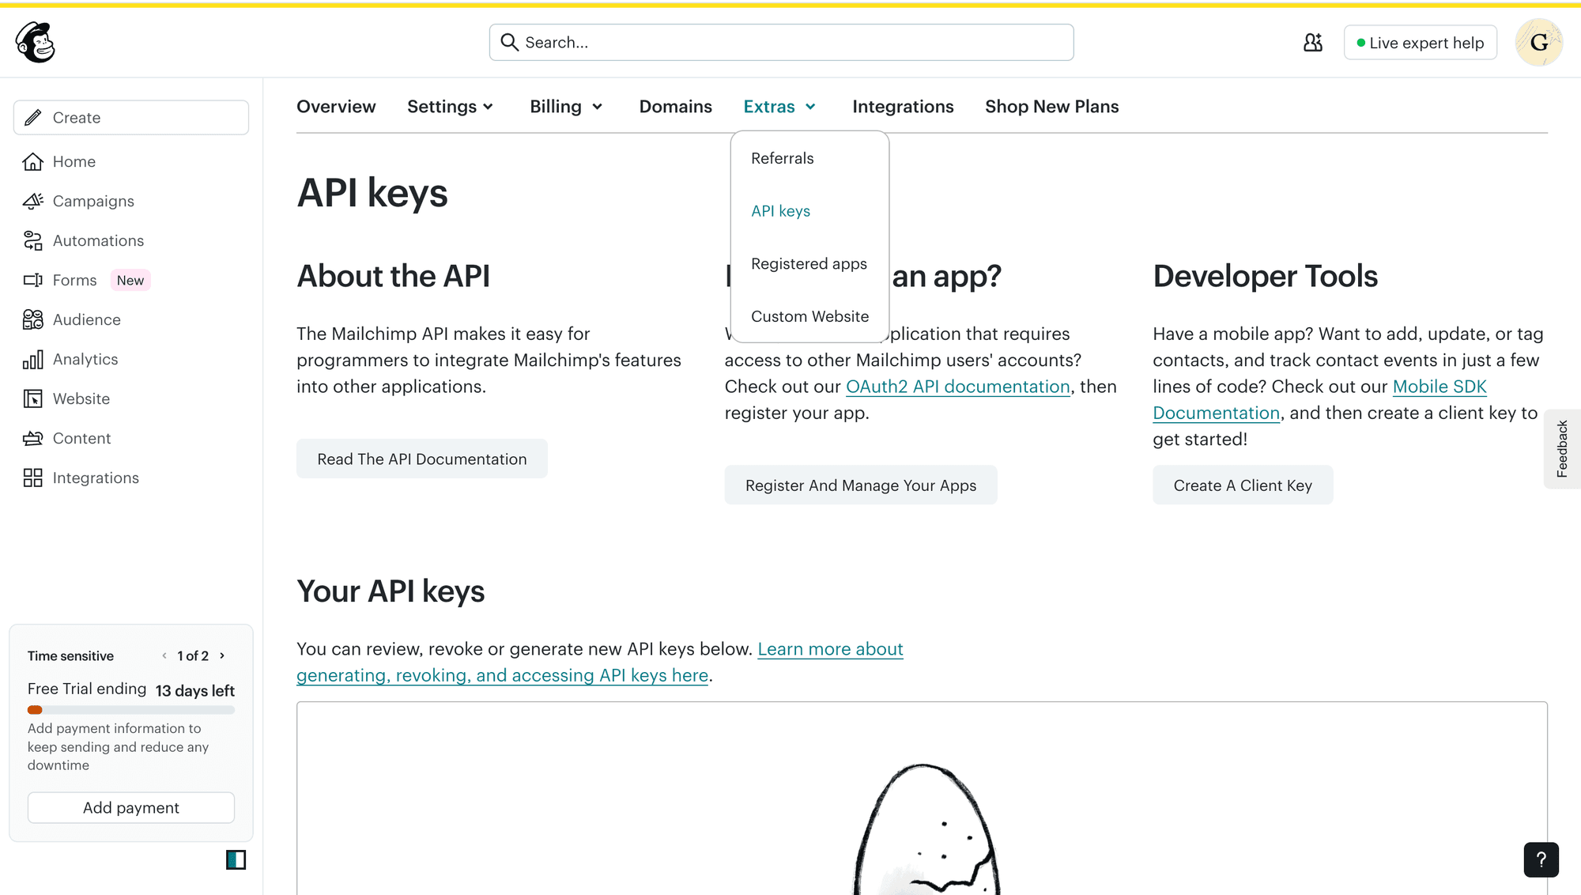The width and height of the screenshot is (1581, 895).
Task: Click the Mailchimp freddie logo
Action: tap(35, 42)
